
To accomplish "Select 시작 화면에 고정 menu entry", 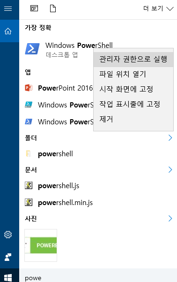I will pos(133,89).
